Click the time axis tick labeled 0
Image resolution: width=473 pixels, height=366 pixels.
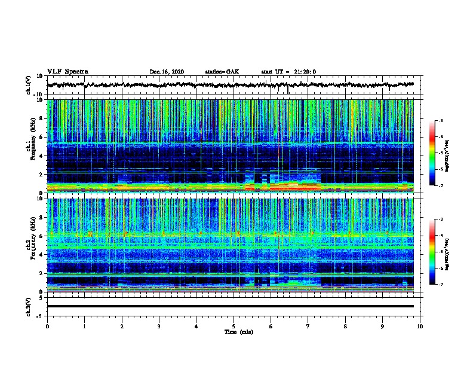tap(47, 327)
